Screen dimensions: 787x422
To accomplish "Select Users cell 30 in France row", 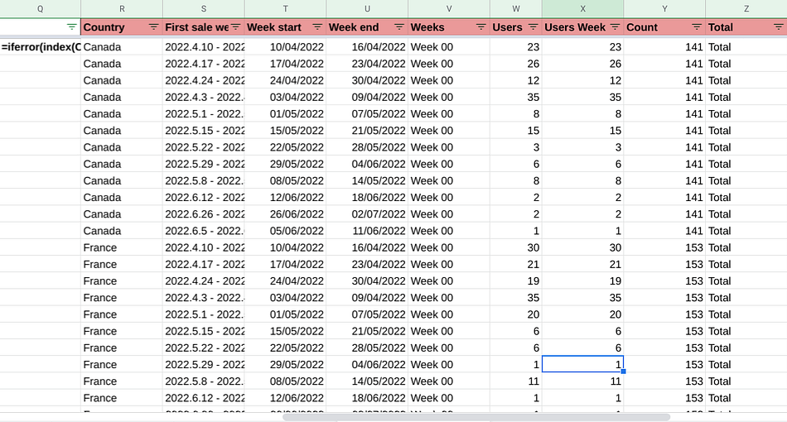I will pyautogui.click(x=516, y=247).
